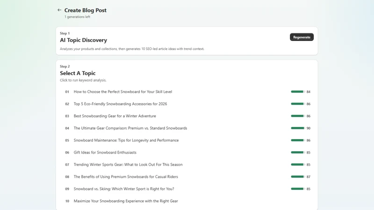Click the Create Blog Post heading

pos(86,10)
